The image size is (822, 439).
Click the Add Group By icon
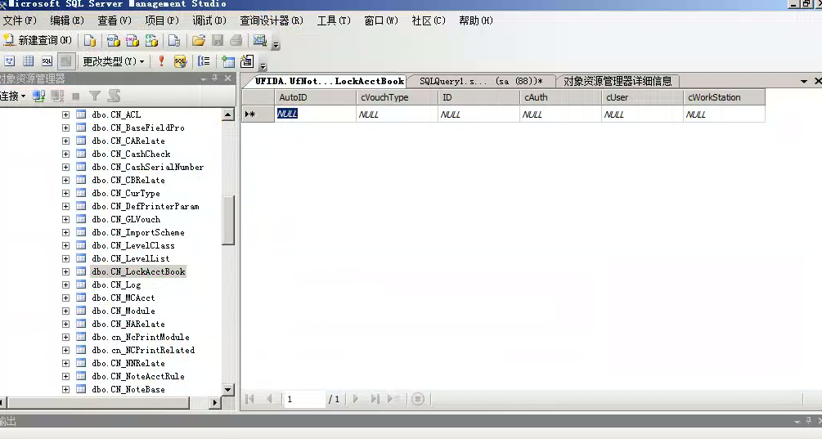(204, 61)
